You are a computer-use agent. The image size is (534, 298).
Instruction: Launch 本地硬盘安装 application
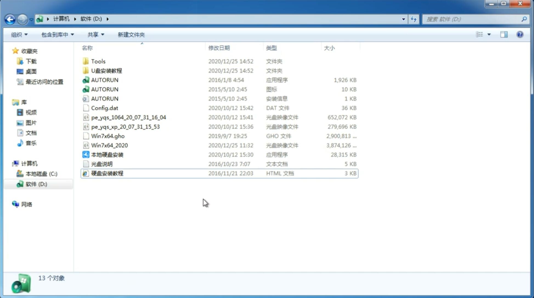pyautogui.click(x=107, y=154)
